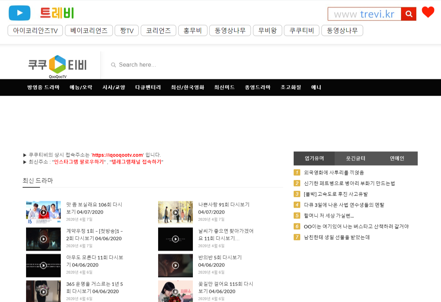Open the 쿠쿠티비 site button
The width and height of the screenshot is (441, 302).
302,31
